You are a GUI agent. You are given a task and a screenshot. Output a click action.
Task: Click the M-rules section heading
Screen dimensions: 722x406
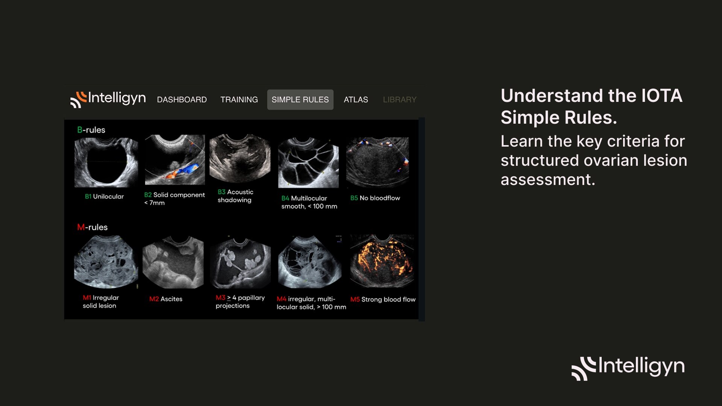[92, 227]
